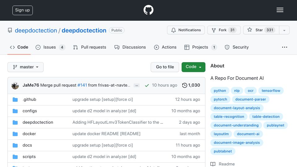Open the configs folder

click(x=30, y=111)
